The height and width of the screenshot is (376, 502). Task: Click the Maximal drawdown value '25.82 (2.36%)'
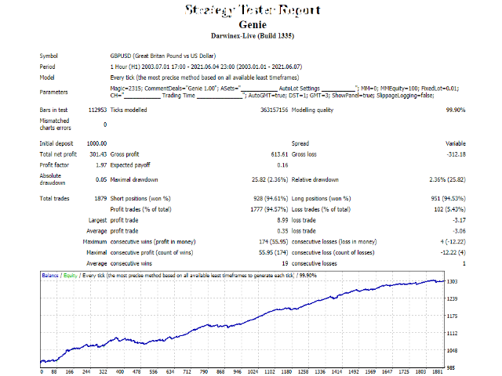click(270, 179)
